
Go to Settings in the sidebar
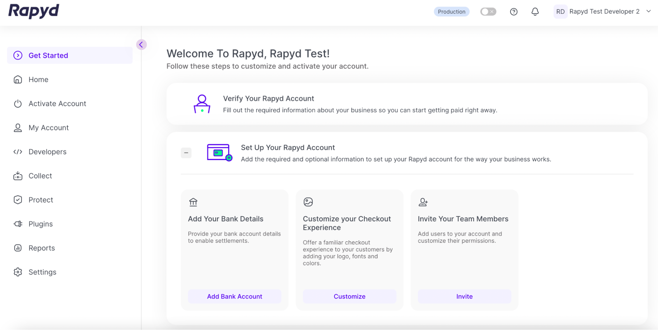click(x=42, y=272)
